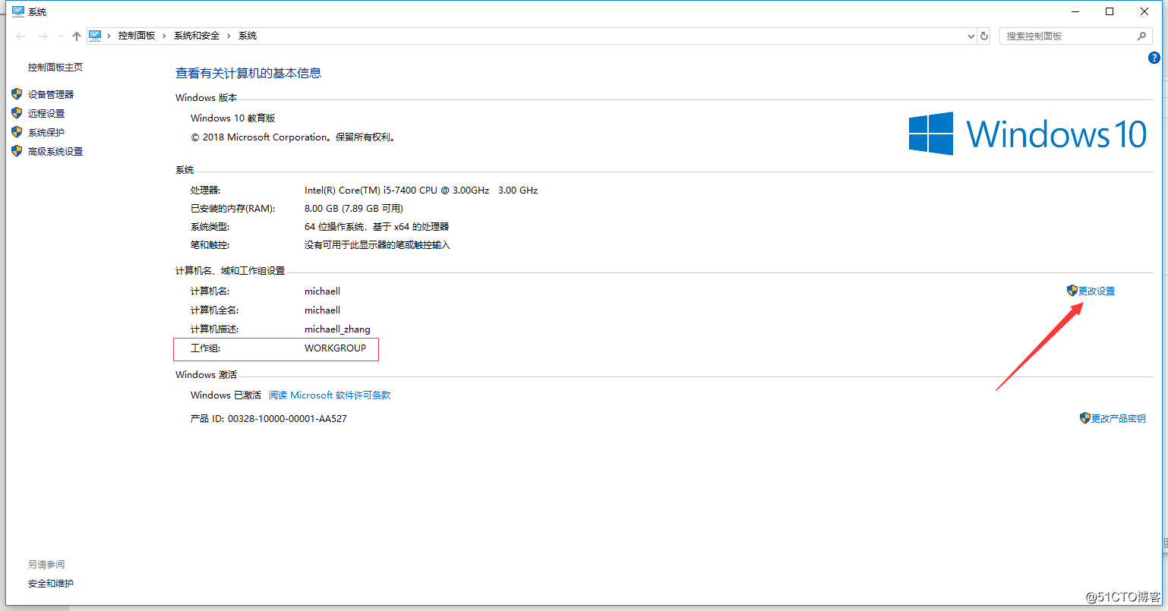
Task: Open 系统保护 from the left sidebar
Action: click(46, 132)
